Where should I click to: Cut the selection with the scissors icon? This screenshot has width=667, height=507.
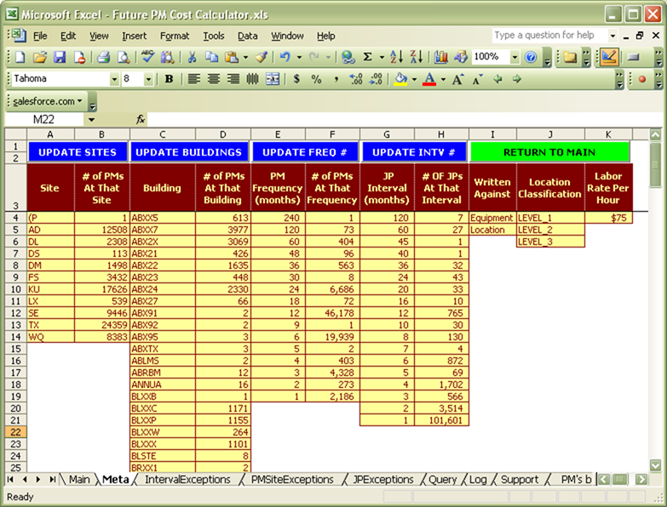pos(192,56)
